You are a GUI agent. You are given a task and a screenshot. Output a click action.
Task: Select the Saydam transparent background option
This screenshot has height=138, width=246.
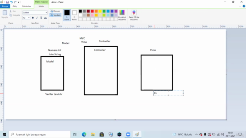pos(55,15)
